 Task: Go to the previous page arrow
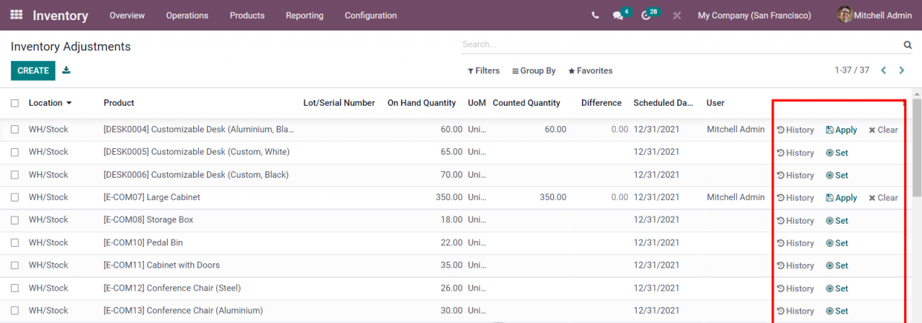coord(883,70)
